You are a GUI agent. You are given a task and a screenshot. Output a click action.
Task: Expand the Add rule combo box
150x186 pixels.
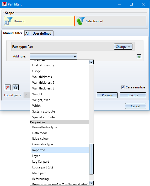(53, 56)
